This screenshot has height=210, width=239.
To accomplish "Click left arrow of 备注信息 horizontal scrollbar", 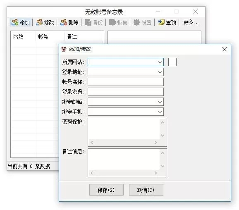I will [x=92, y=173].
